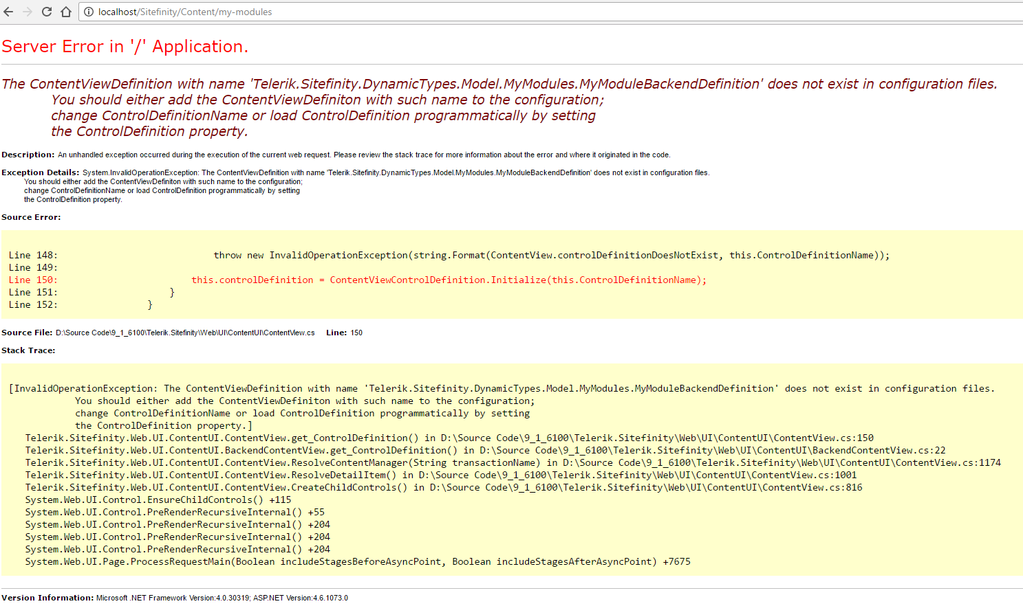This screenshot has width=1023, height=606.
Task: Click the 'Version Information:' label
Action: click(x=47, y=598)
